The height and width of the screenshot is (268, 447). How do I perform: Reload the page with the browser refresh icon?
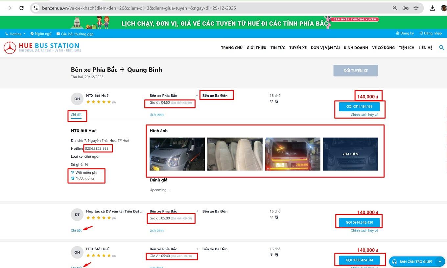click(x=22, y=8)
